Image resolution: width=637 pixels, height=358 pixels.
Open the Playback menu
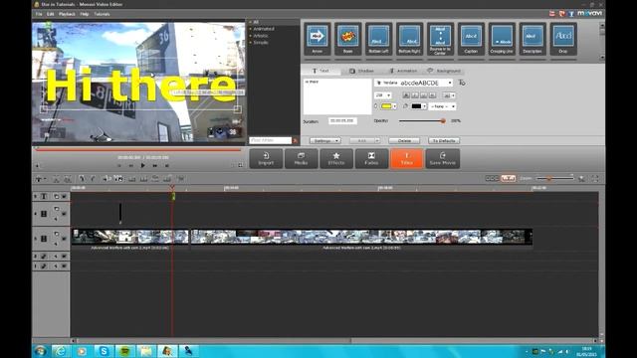(67, 14)
